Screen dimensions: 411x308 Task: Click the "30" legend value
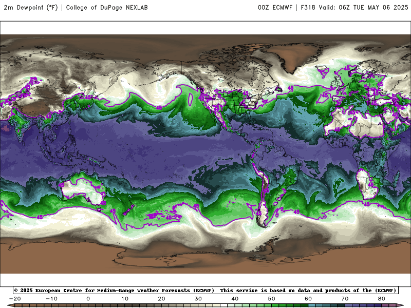198,299
